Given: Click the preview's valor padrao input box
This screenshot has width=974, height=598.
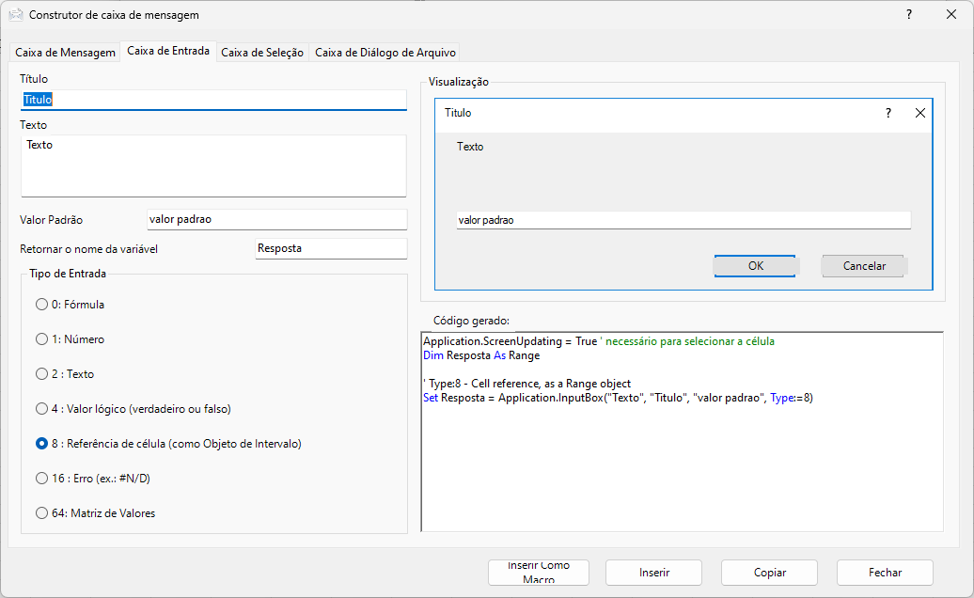Looking at the screenshot, I should coord(683,220).
